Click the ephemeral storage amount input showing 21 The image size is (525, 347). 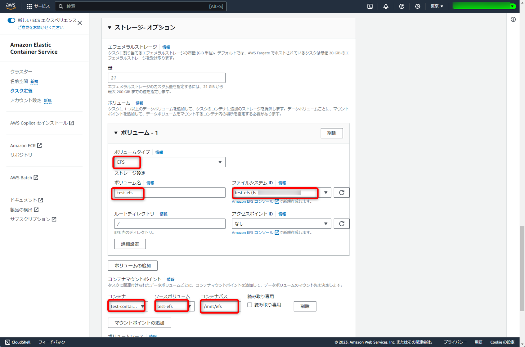[166, 78]
